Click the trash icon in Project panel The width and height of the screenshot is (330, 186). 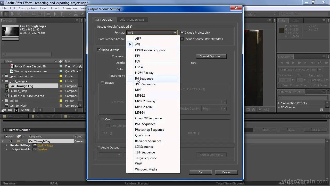[x=34, y=110]
